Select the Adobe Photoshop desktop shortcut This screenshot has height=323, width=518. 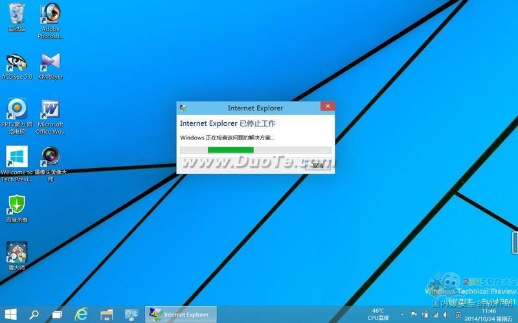(51, 21)
